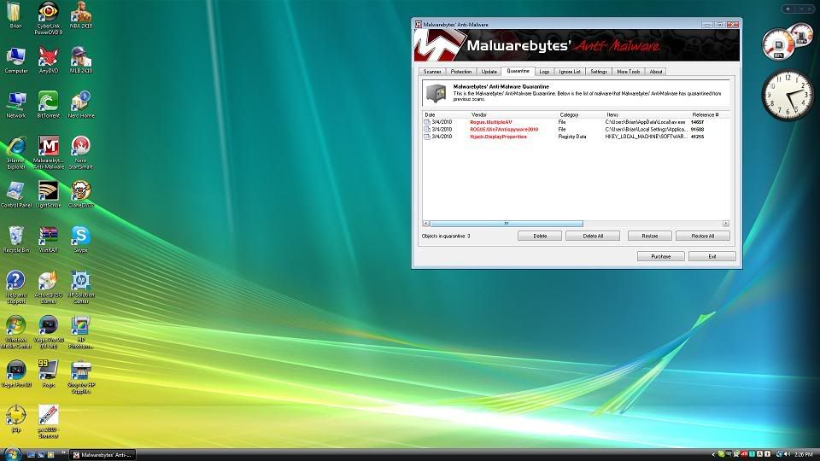
Task: Click the Windows Start orb
Action: pyautogui.click(x=13, y=453)
